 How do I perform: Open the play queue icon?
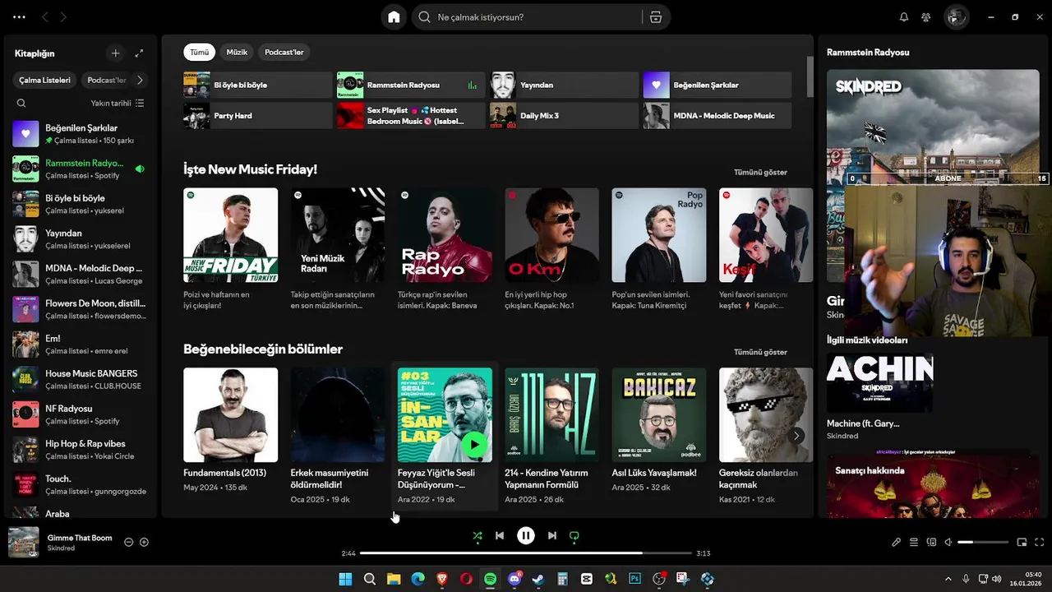tap(913, 542)
